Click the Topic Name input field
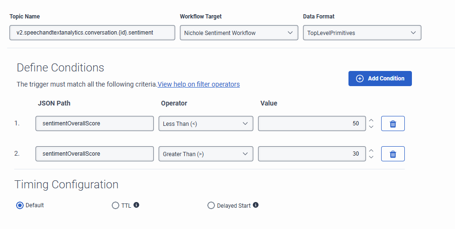455x229 pixels. pos(92,33)
